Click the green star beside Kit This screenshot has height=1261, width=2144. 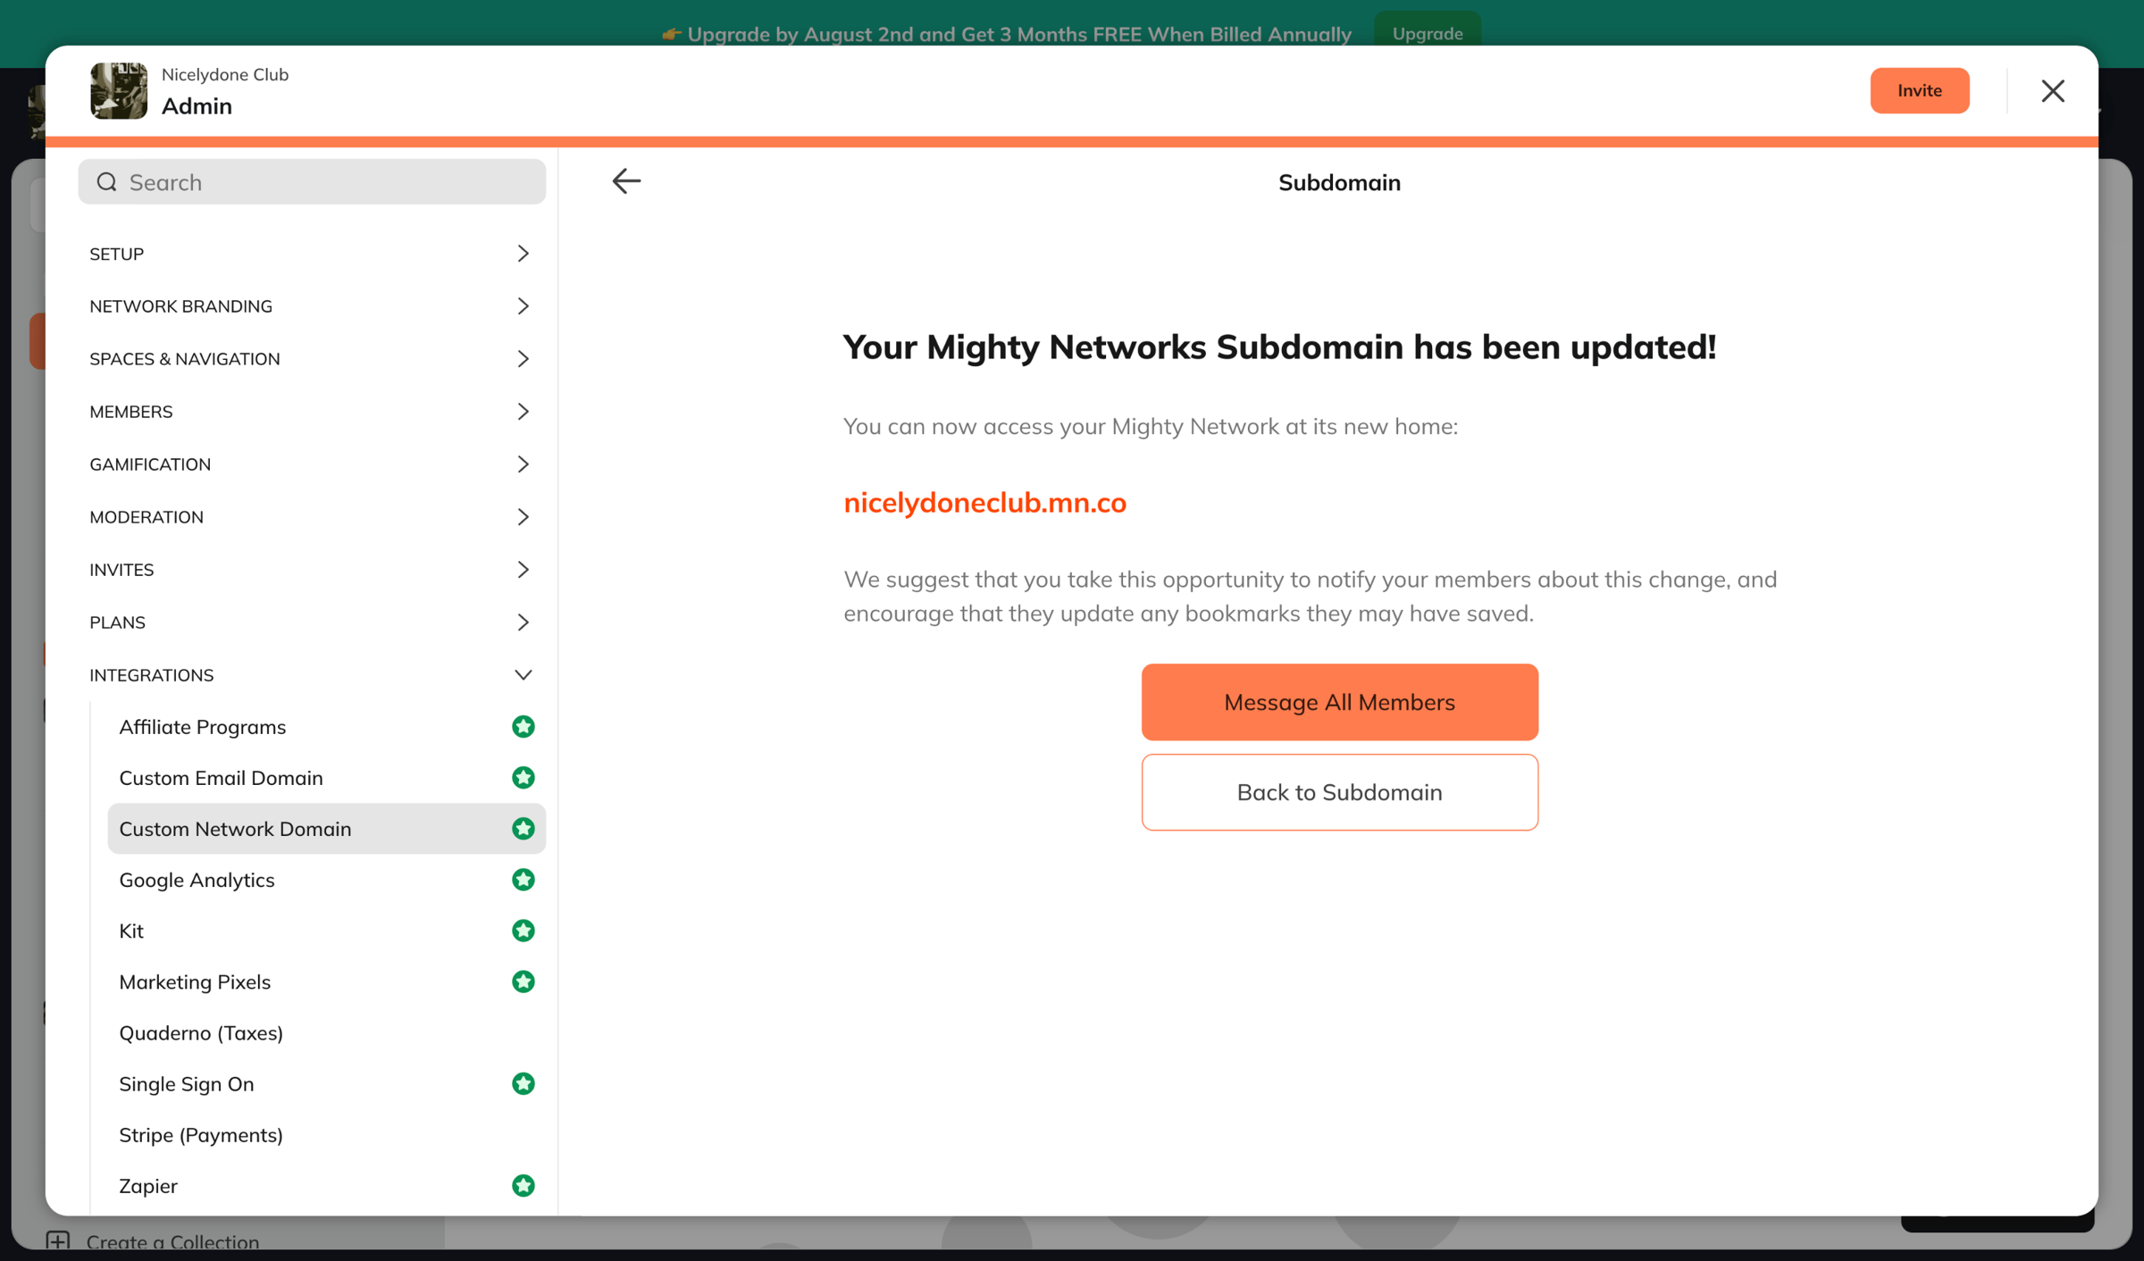tap(523, 931)
